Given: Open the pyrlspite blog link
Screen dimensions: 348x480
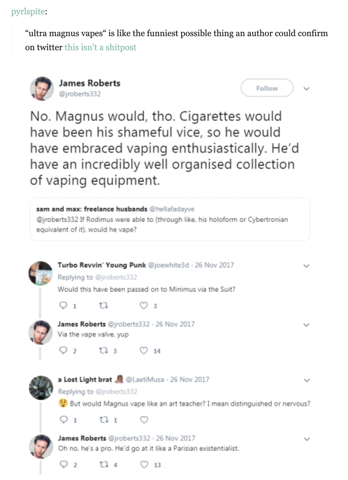Looking at the screenshot, I should (28, 12).
